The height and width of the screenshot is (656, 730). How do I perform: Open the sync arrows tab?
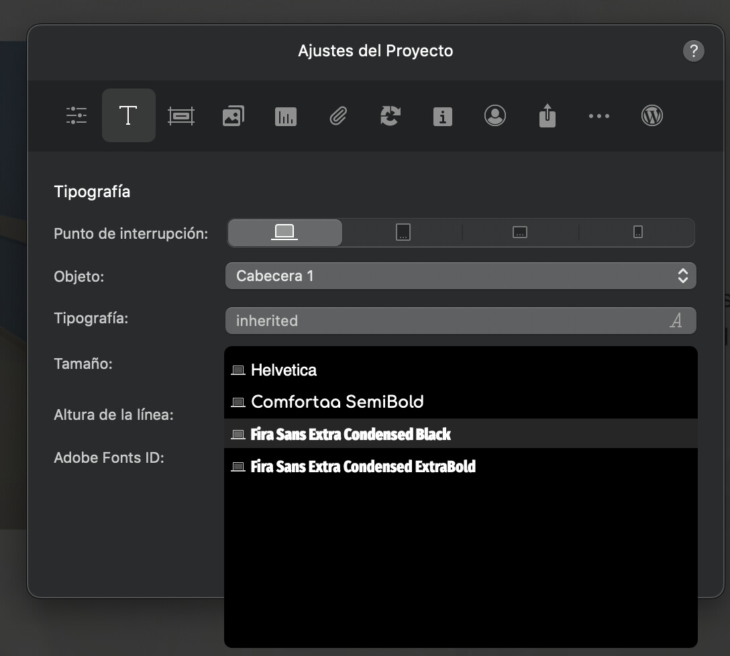click(390, 115)
